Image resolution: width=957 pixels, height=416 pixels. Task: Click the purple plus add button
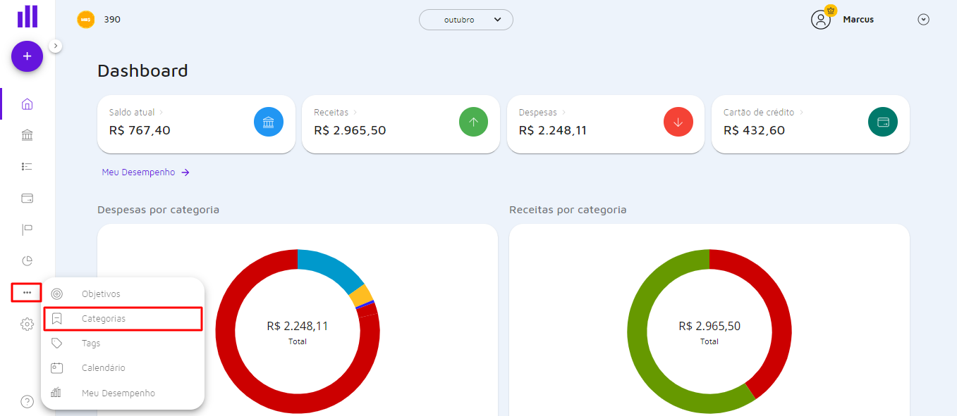point(27,56)
